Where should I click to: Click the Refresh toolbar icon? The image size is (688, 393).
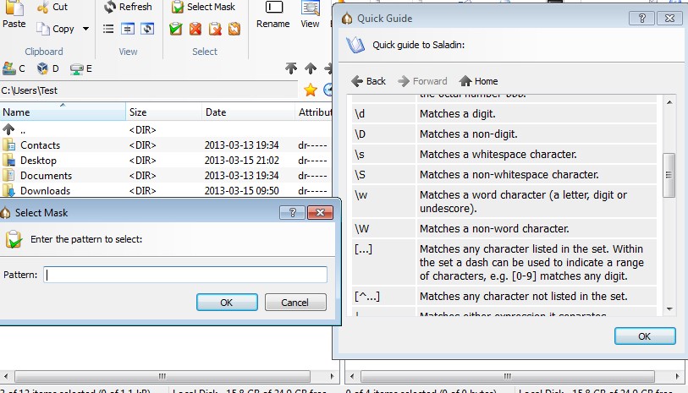tap(110, 7)
